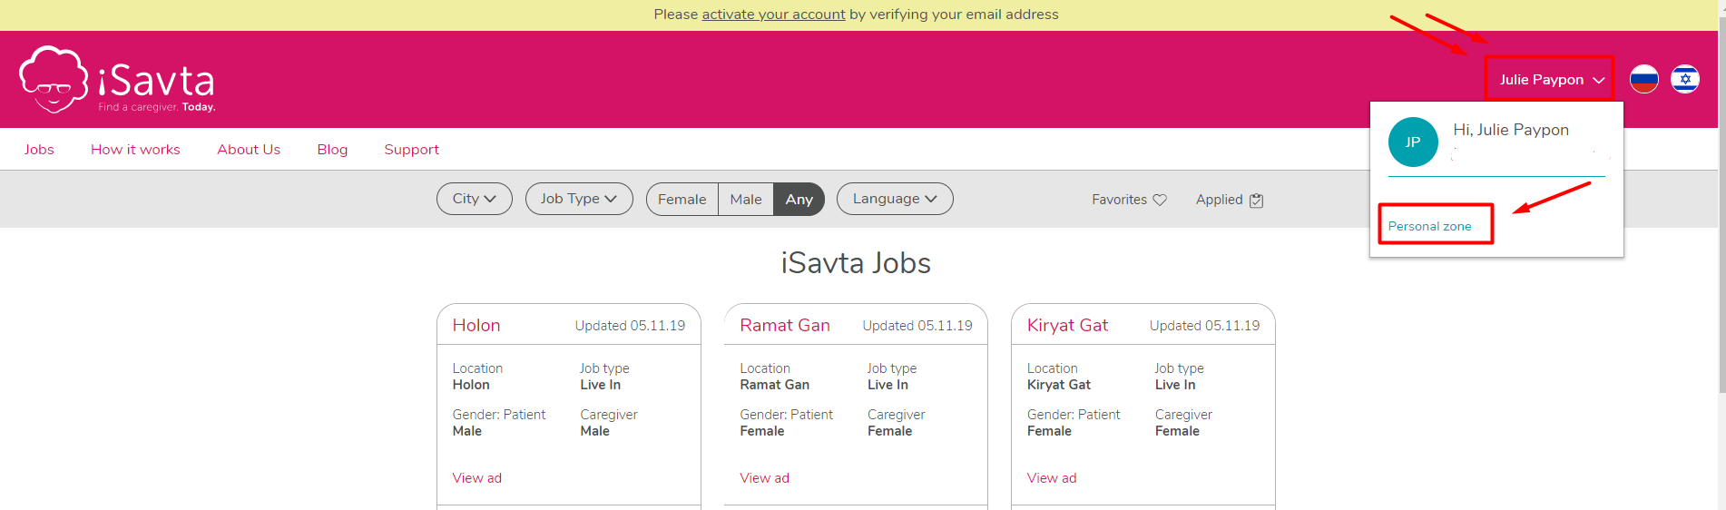Expand the Language dropdown filter

pyautogui.click(x=895, y=199)
